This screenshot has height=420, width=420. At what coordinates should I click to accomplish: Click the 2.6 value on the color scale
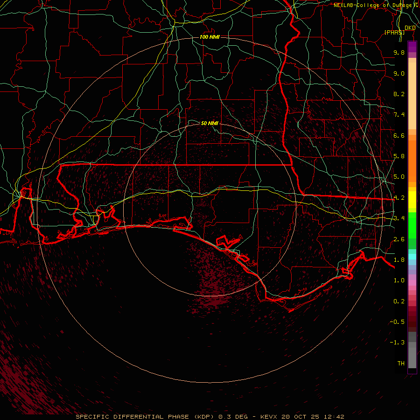click(x=399, y=239)
